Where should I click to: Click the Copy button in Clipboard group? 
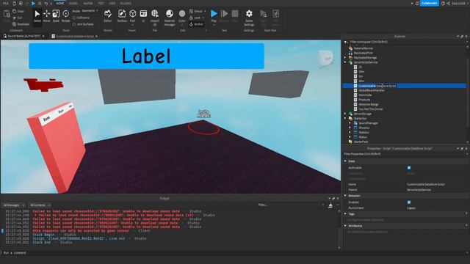(18, 11)
